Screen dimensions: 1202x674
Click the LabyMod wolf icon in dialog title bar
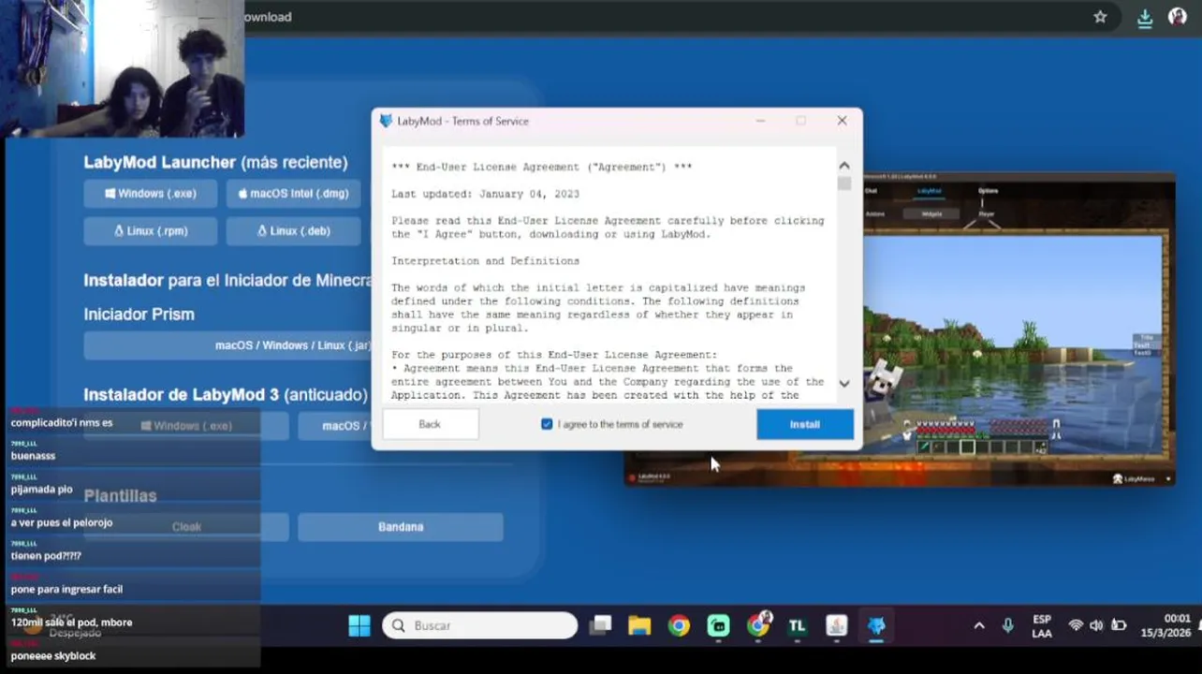[386, 121]
